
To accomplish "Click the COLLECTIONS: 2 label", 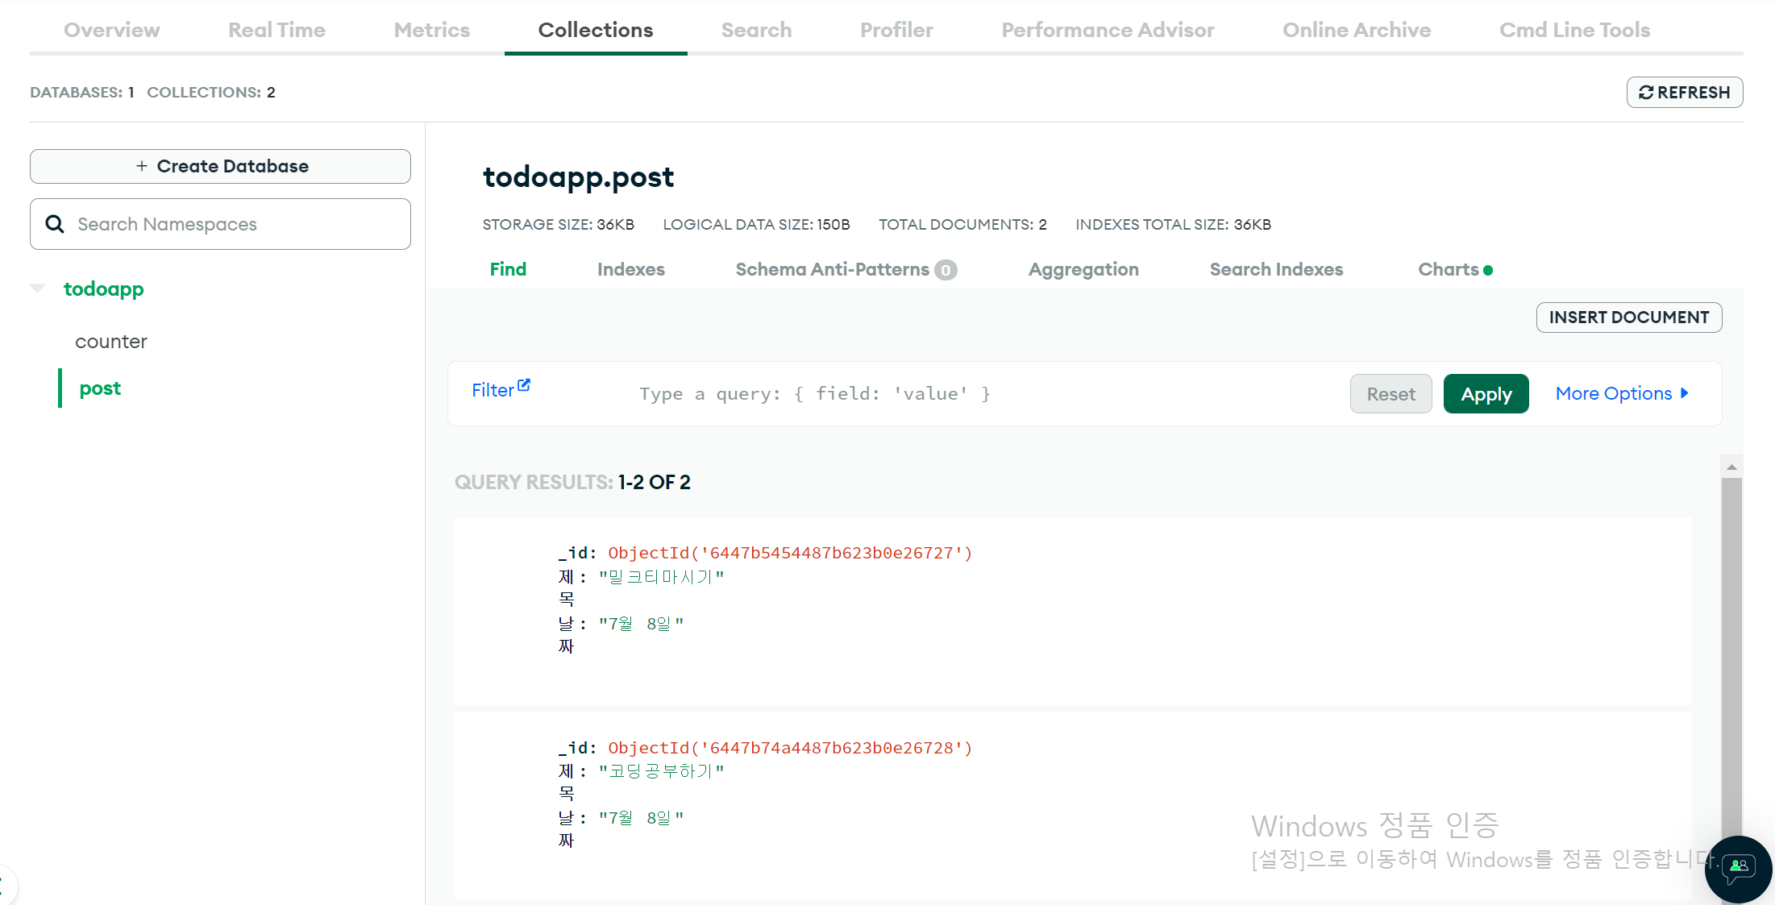I will (x=211, y=93).
